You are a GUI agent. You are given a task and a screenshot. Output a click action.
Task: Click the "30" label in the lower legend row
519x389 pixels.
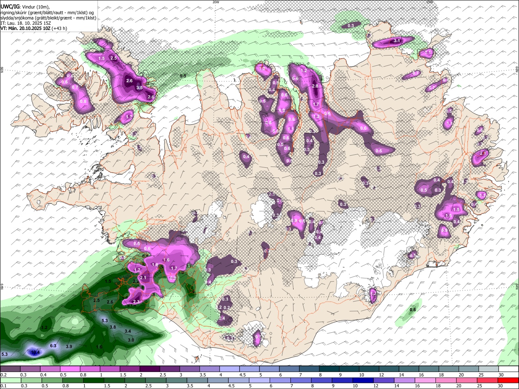click(x=500, y=386)
